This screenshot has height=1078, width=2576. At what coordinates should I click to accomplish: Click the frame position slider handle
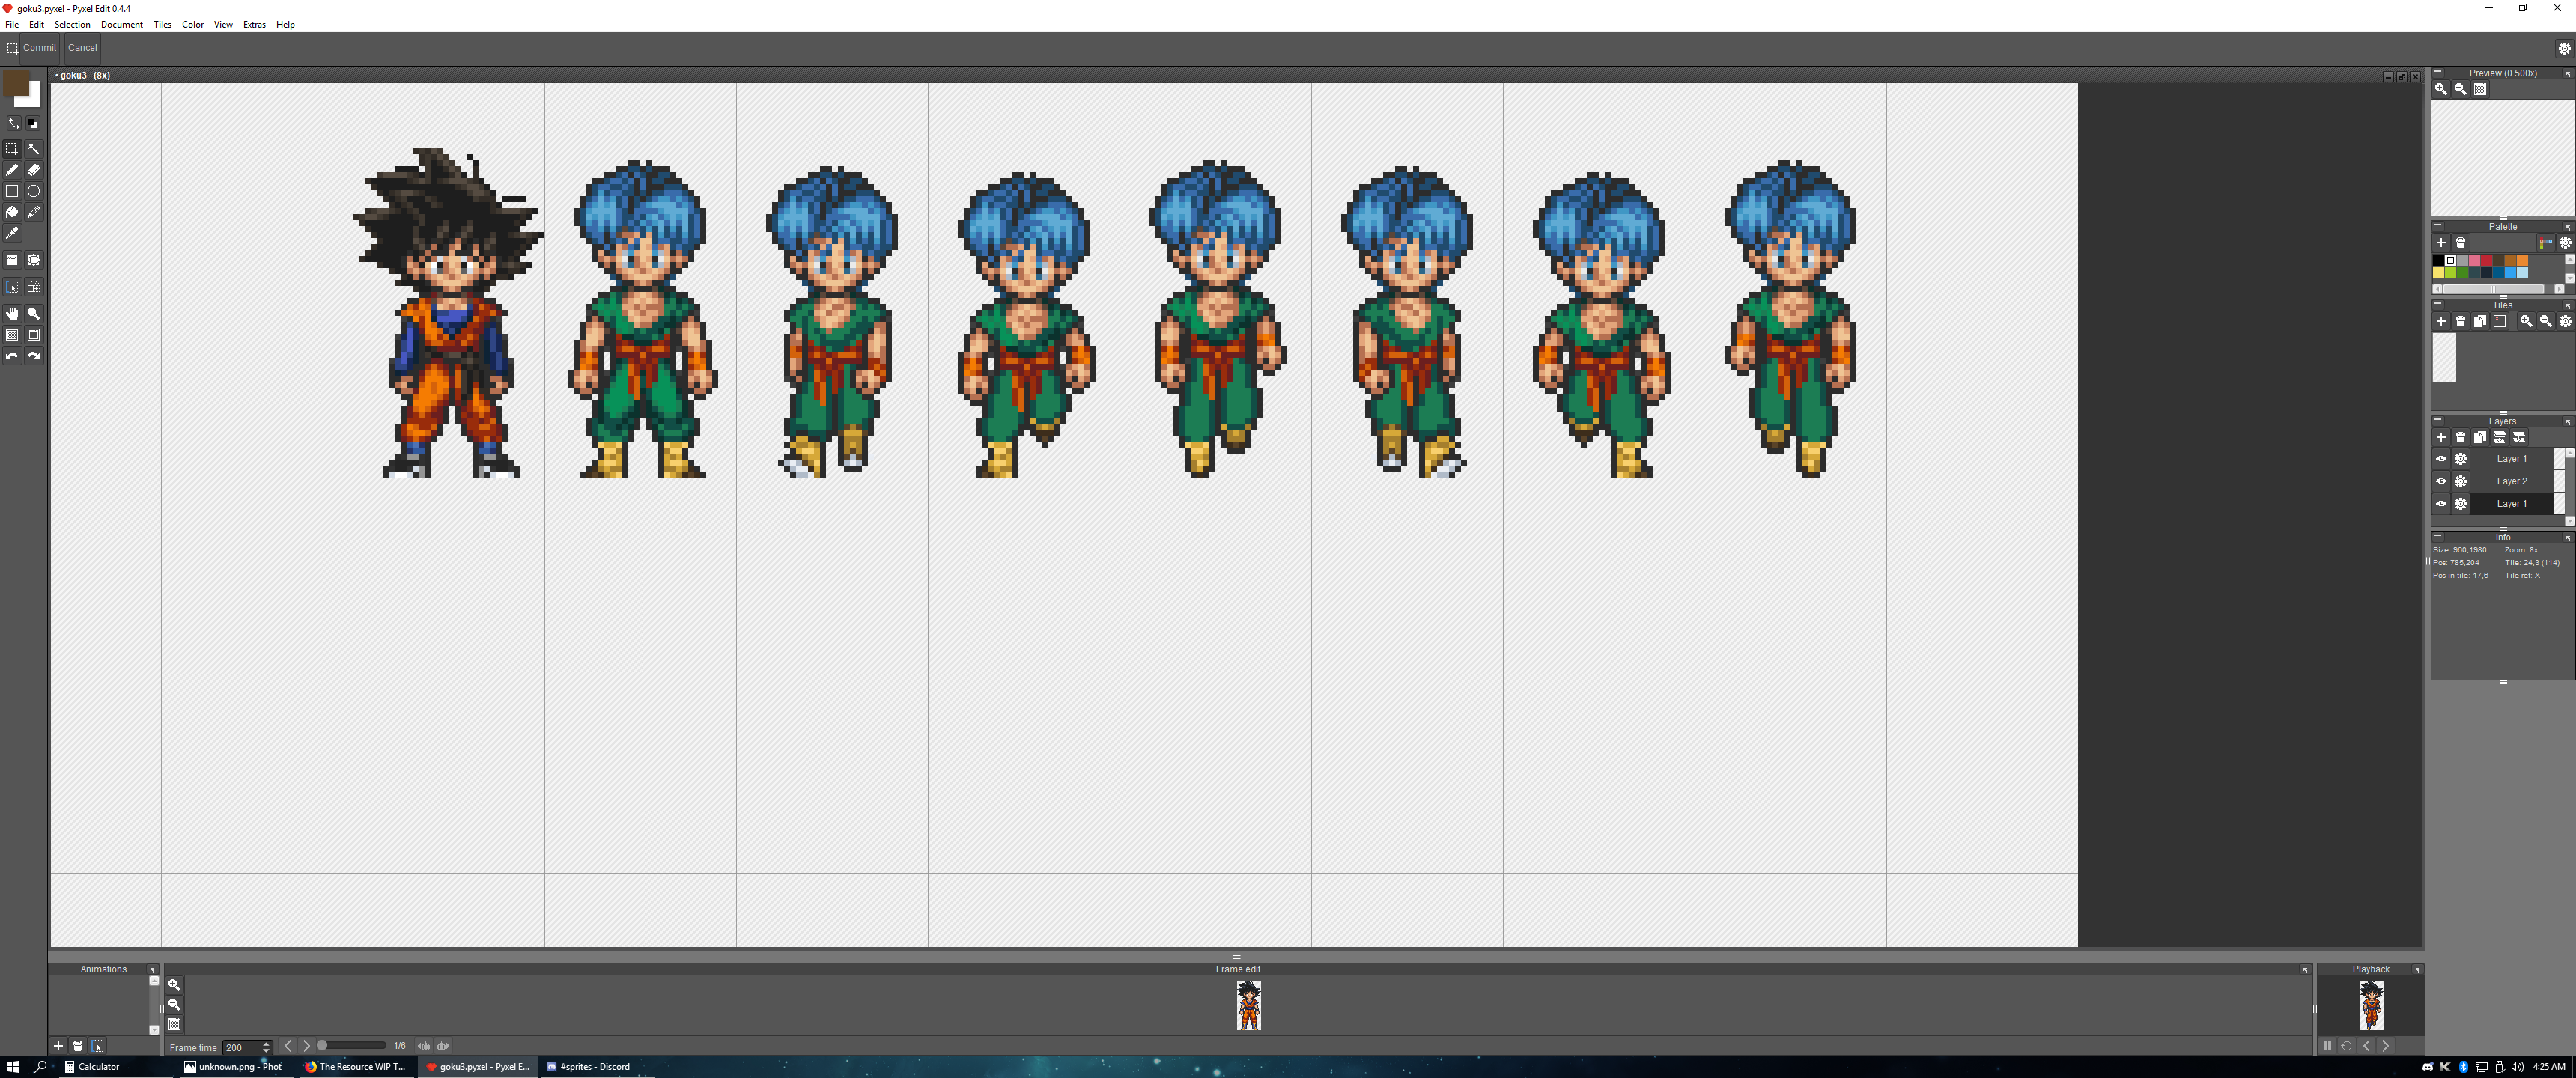pyautogui.click(x=322, y=1046)
